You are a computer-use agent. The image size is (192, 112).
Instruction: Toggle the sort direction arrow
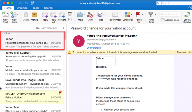click(x=63, y=28)
